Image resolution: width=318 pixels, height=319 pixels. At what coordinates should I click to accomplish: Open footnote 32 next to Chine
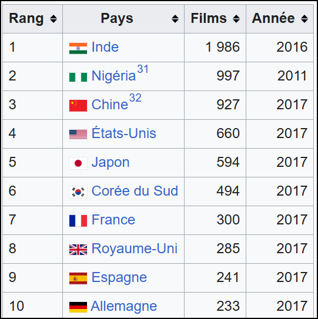pyautogui.click(x=135, y=98)
